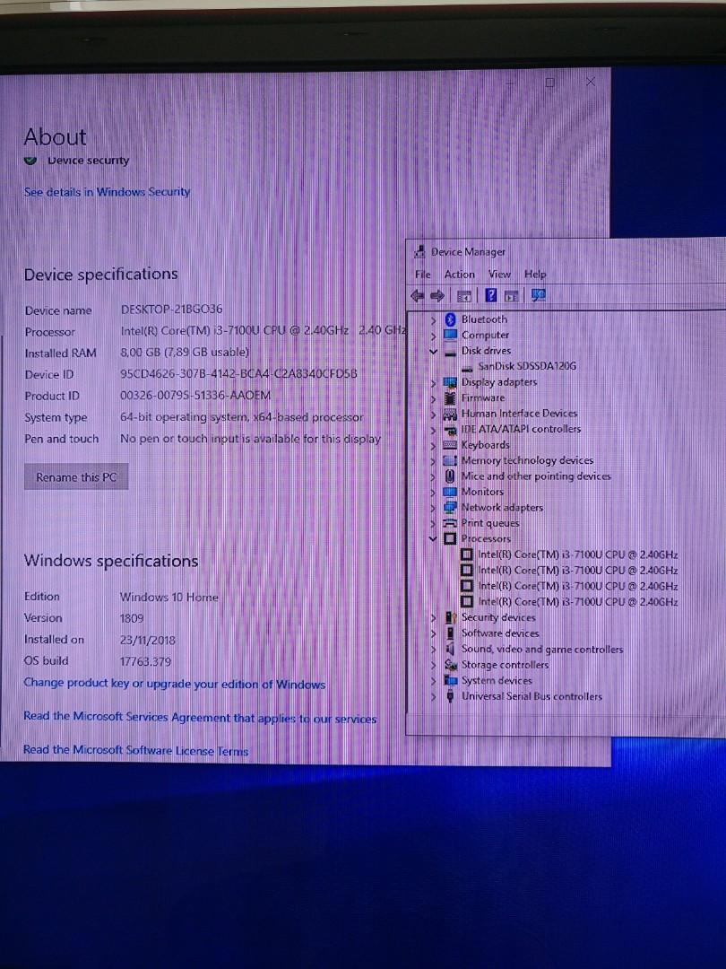The width and height of the screenshot is (726, 969).
Task: Click the Back arrow in Device Manager toolbar
Action: (x=418, y=296)
